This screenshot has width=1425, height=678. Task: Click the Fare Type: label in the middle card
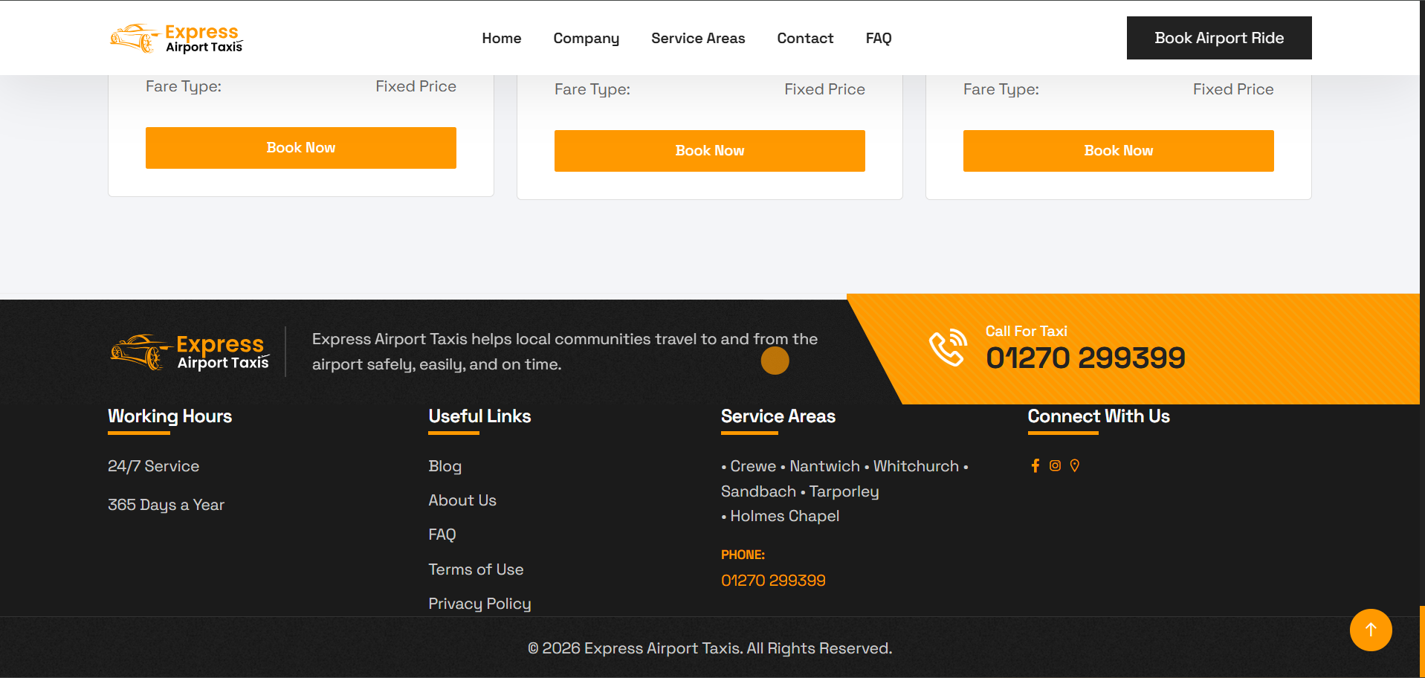592,89
